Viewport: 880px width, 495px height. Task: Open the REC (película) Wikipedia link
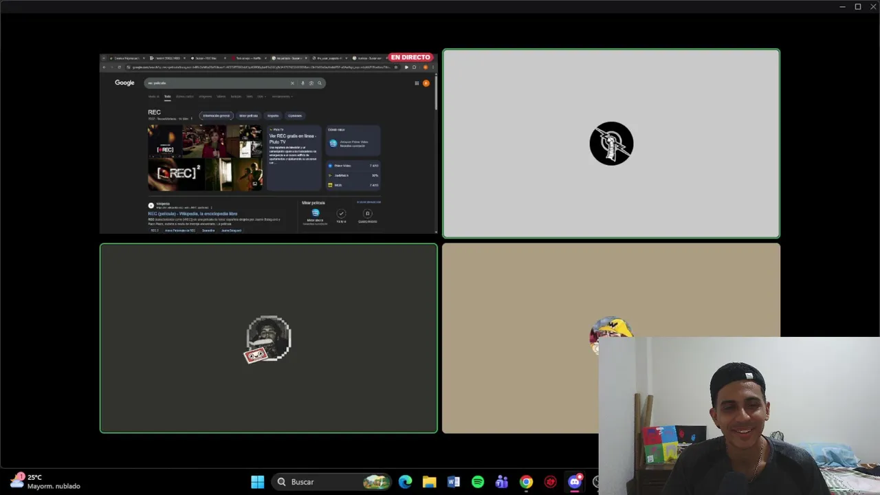pos(192,214)
